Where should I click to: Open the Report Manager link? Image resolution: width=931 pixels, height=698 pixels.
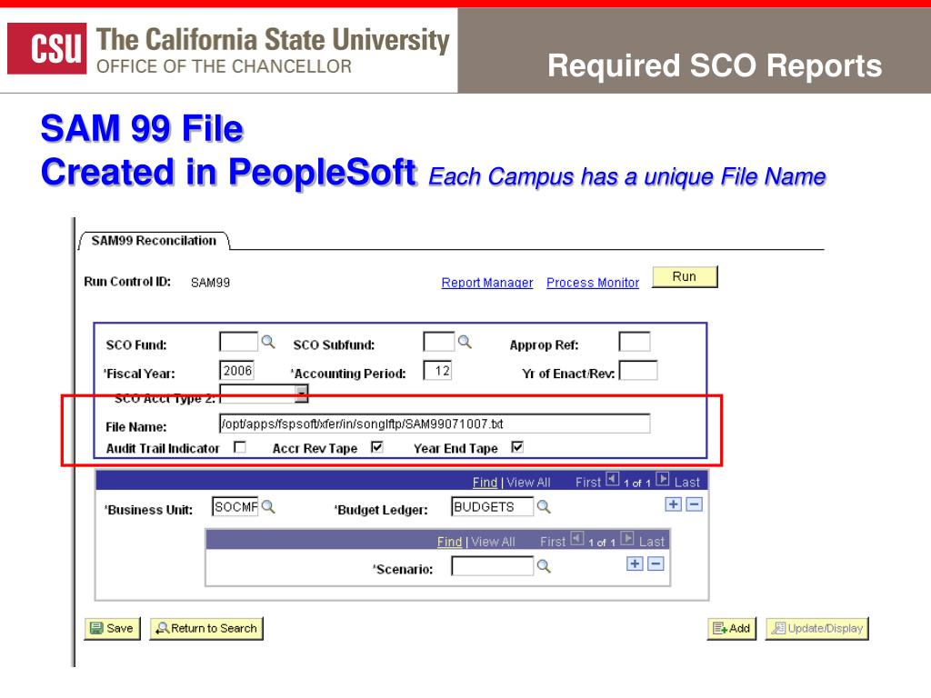click(x=487, y=283)
